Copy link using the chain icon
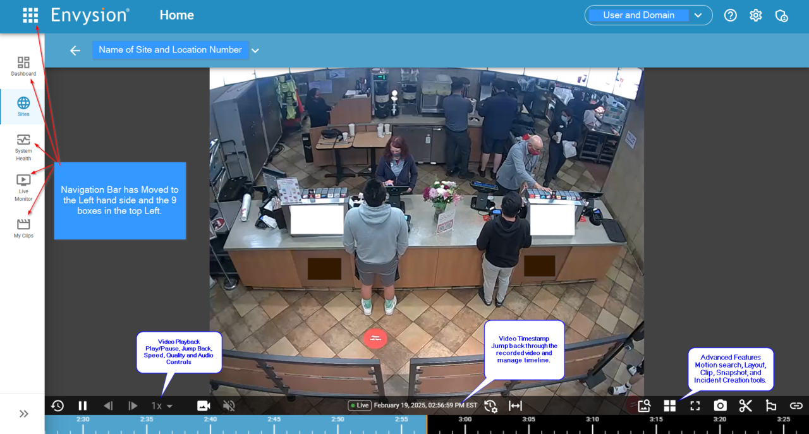The image size is (809, 434). click(x=796, y=406)
